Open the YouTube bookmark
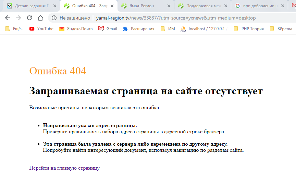The image size is (296, 196). pos(41,29)
